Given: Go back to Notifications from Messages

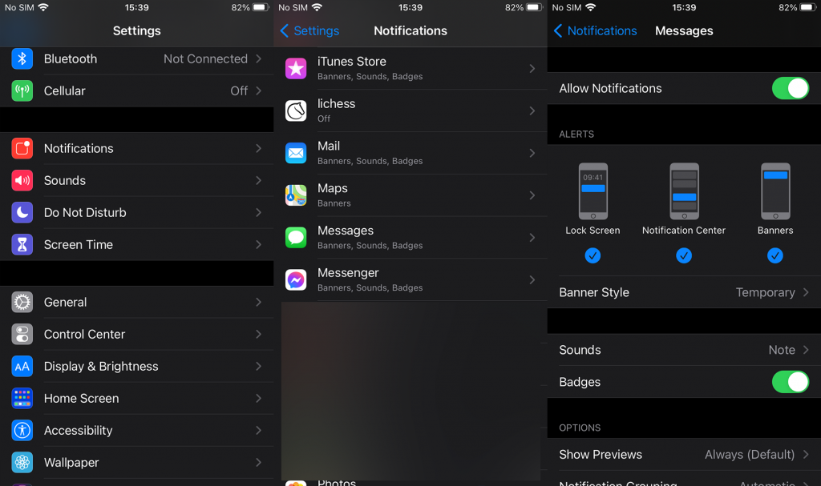Looking at the screenshot, I should click(x=596, y=31).
